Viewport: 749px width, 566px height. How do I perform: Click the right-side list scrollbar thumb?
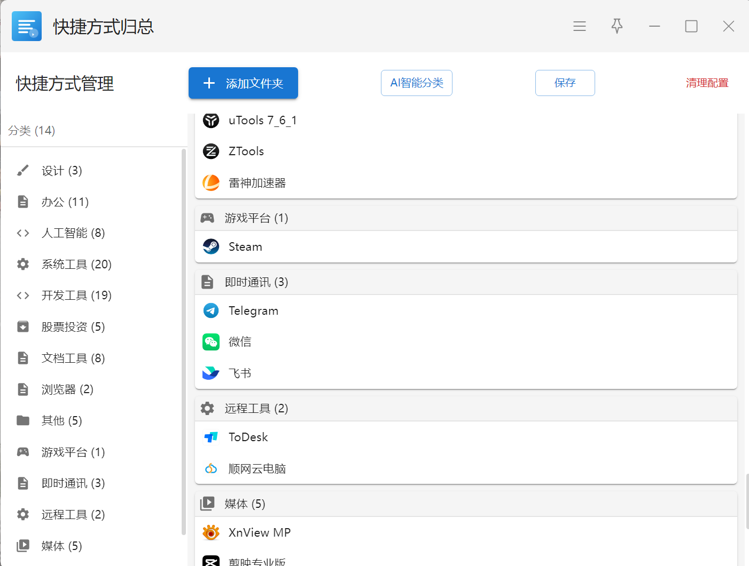(x=747, y=501)
